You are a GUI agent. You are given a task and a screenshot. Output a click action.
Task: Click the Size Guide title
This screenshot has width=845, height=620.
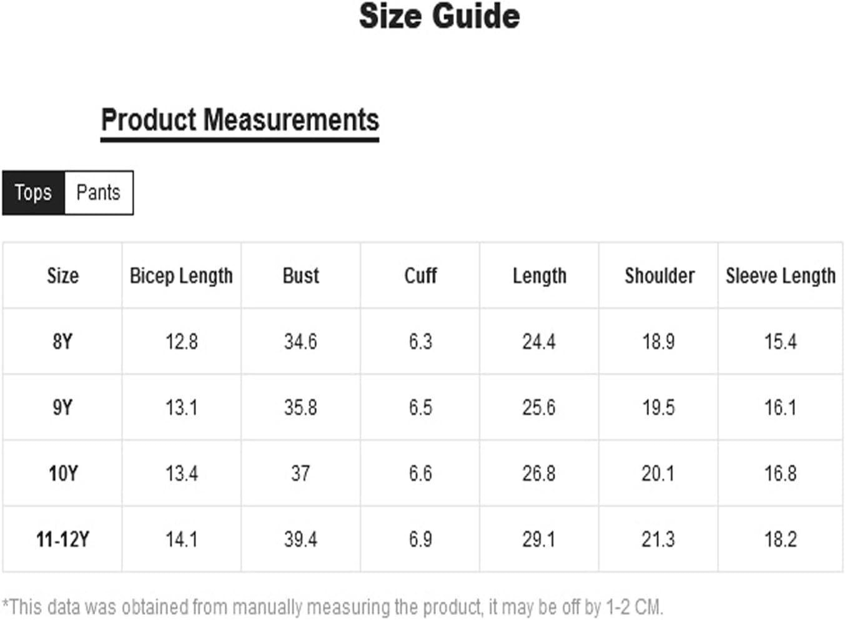point(439,16)
